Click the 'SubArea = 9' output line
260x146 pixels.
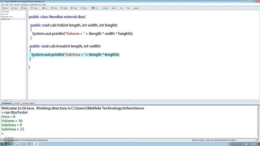[x=11, y=125]
